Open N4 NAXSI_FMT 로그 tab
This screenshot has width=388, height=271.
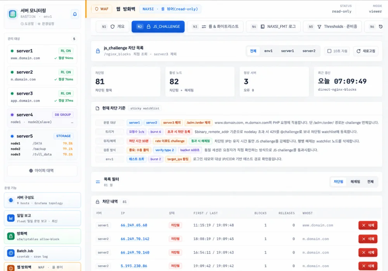(274, 26)
